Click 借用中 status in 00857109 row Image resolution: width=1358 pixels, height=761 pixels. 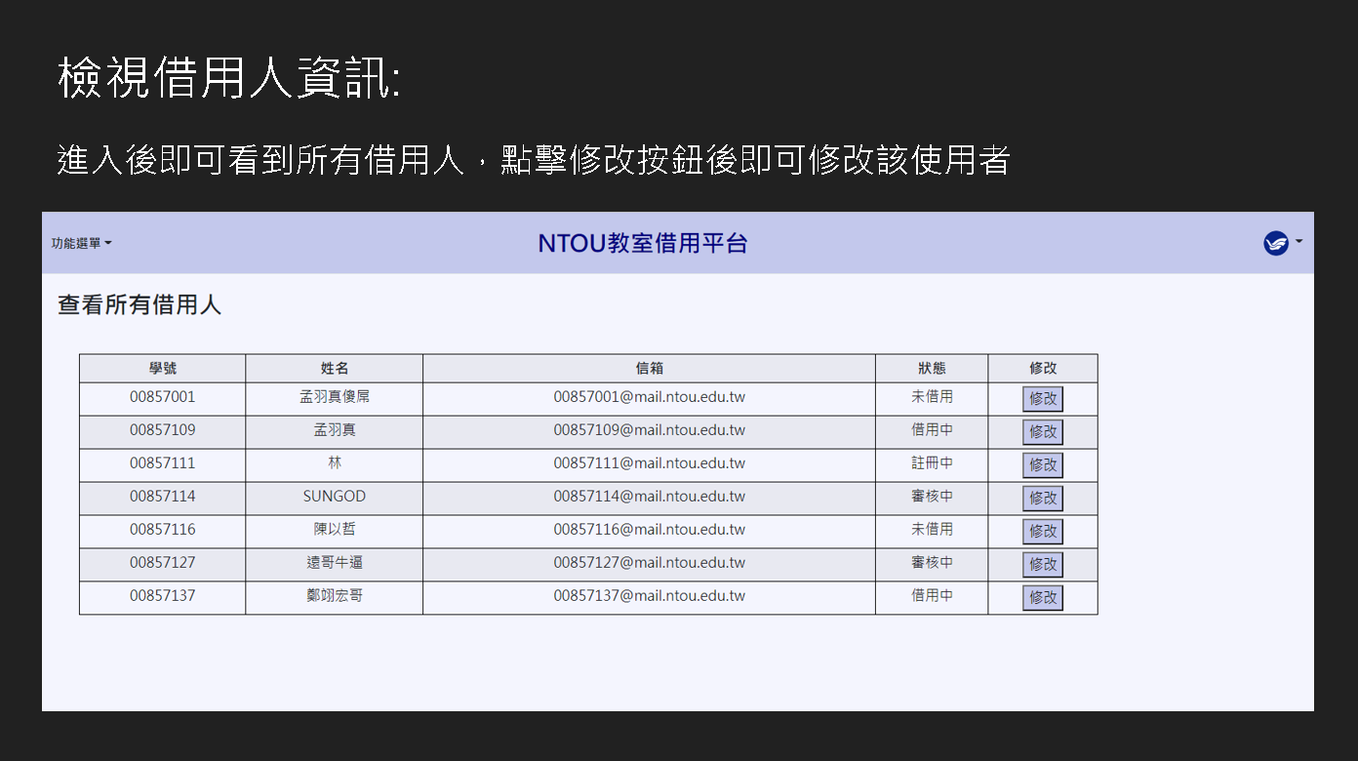click(x=932, y=430)
